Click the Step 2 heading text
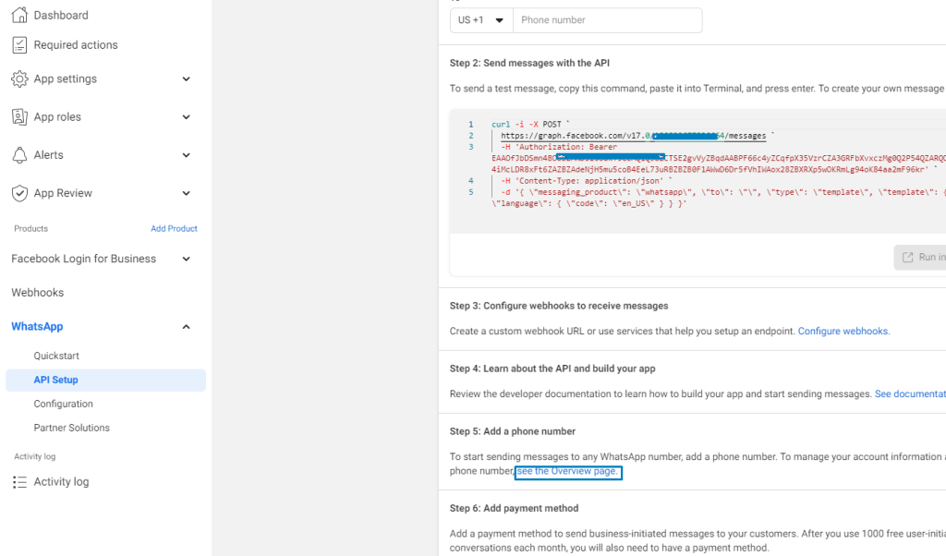 tap(529, 63)
